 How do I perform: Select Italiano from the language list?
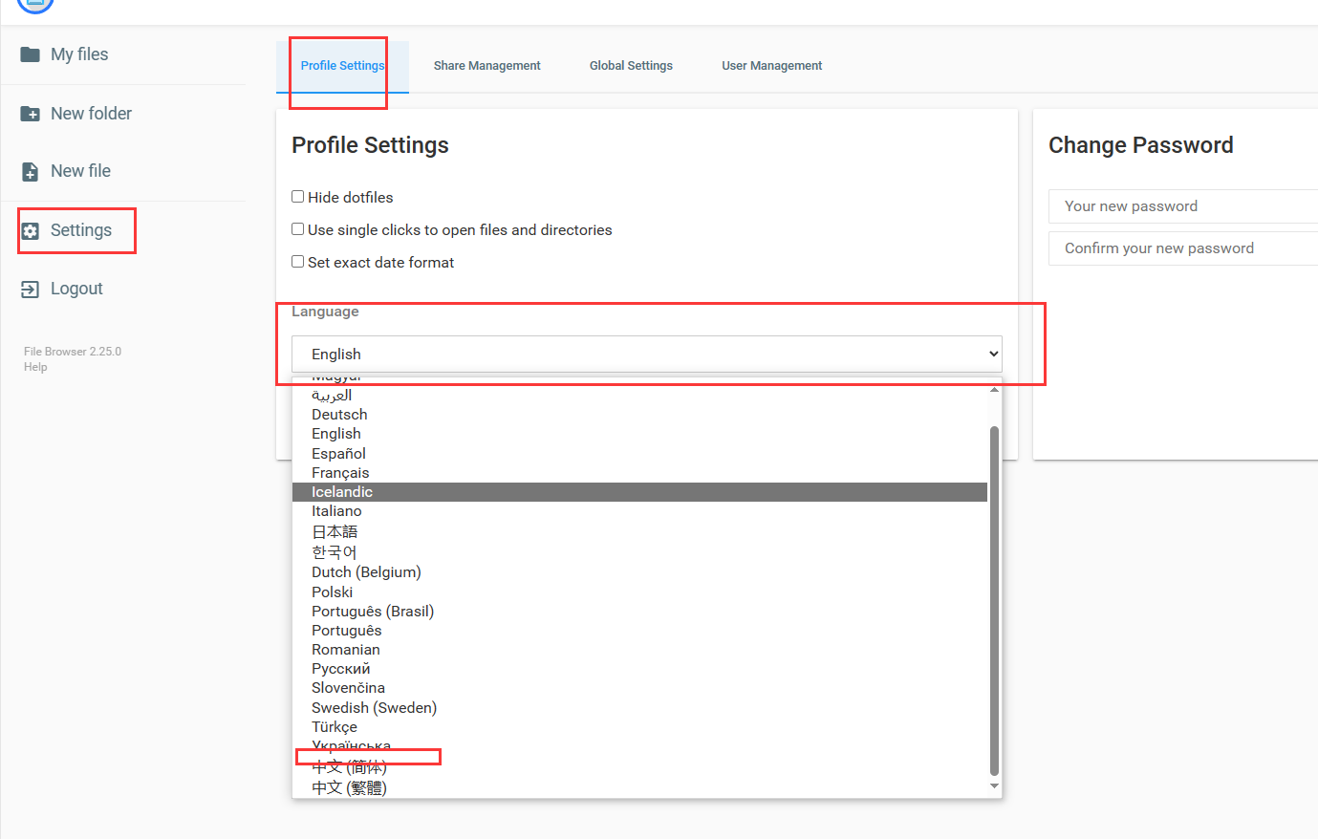click(x=639, y=511)
